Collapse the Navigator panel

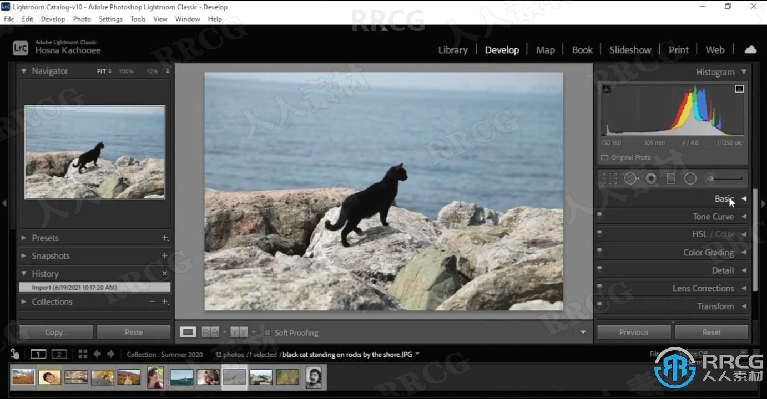coord(24,71)
